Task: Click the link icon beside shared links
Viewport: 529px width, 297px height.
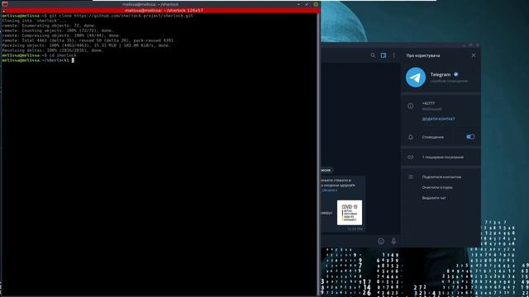Action: pos(410,158)
